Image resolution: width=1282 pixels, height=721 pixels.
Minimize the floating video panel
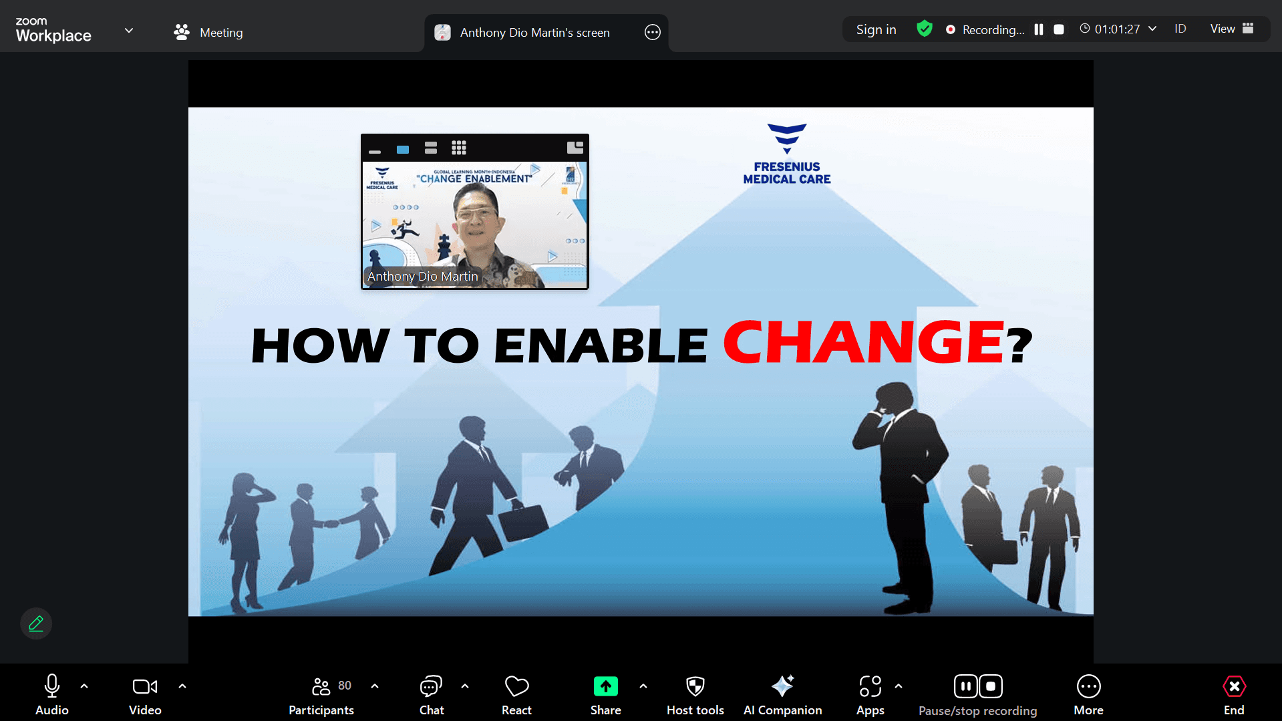pyautogui.click(x=375, y=151)
